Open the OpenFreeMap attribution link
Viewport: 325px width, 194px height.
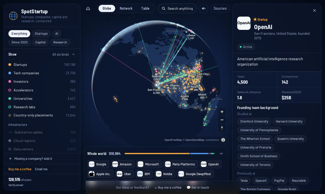coord(173,140)
